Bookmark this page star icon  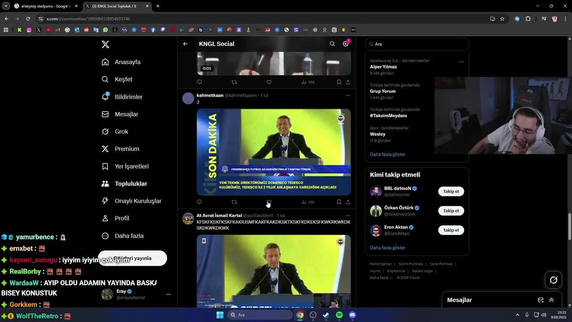tap(502, 19)
